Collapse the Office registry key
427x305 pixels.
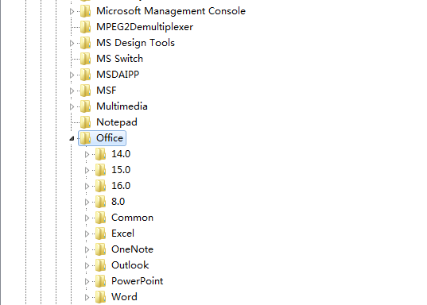pyautogui.click(x=72, y=138)
